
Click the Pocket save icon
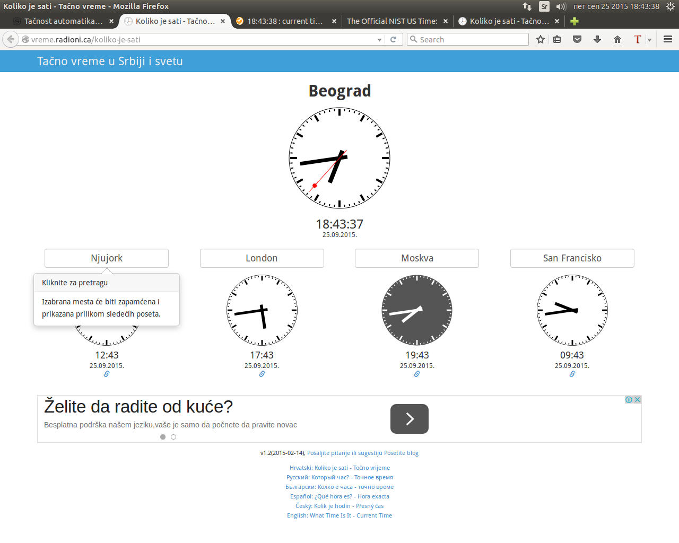tap(577, 39)
